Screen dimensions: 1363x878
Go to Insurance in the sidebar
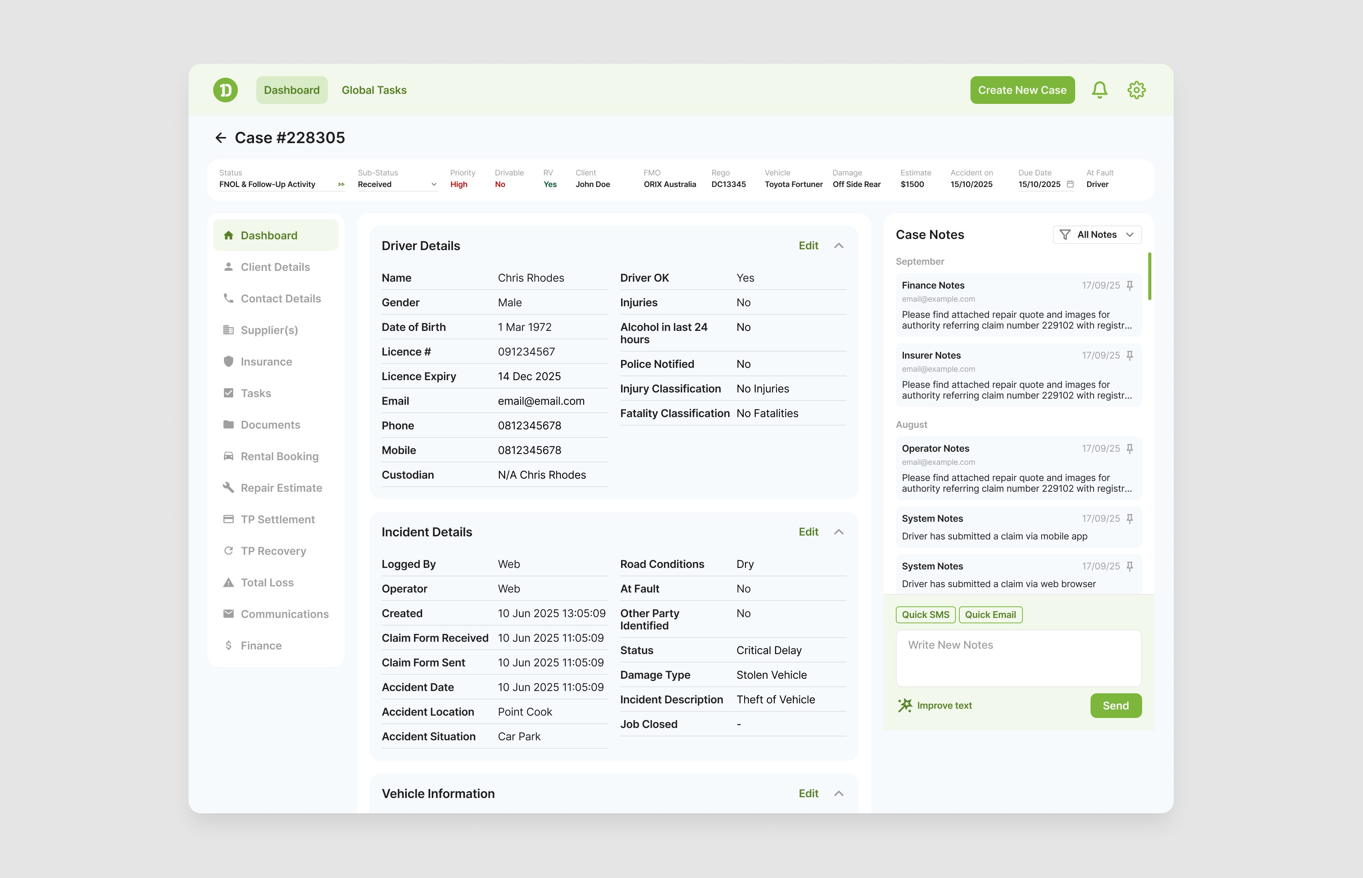coord(276,361)
